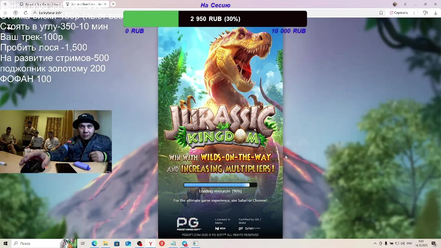
Task: Close the active browser tab
Action: pyautogui.click(x=105, y=4)
